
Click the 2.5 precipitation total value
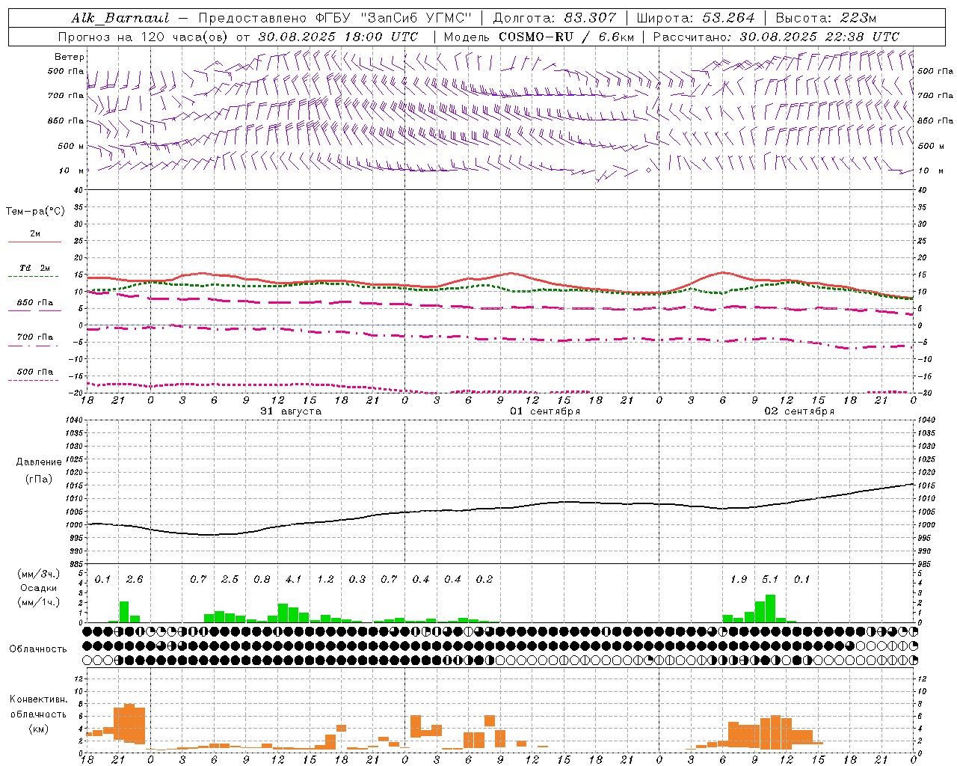tap(230, 579)
